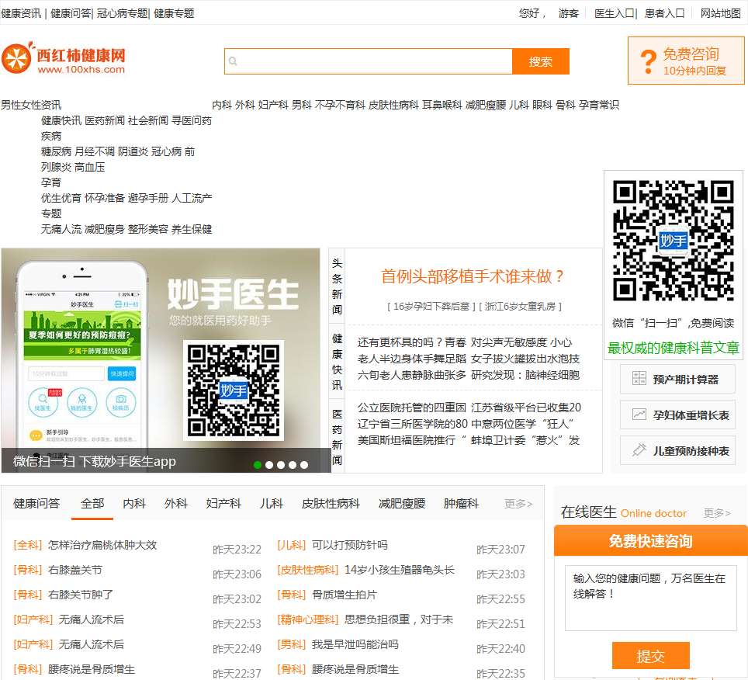Open 孕育常识 in department navigation
The image size is (748, 680).
599,105
